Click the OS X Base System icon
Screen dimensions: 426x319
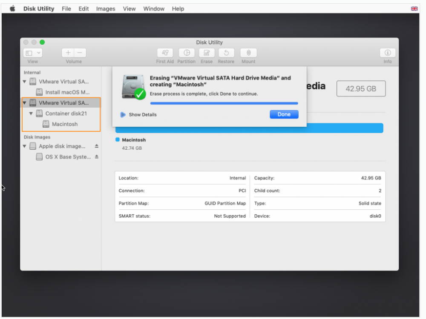click(x=39, y=157)
